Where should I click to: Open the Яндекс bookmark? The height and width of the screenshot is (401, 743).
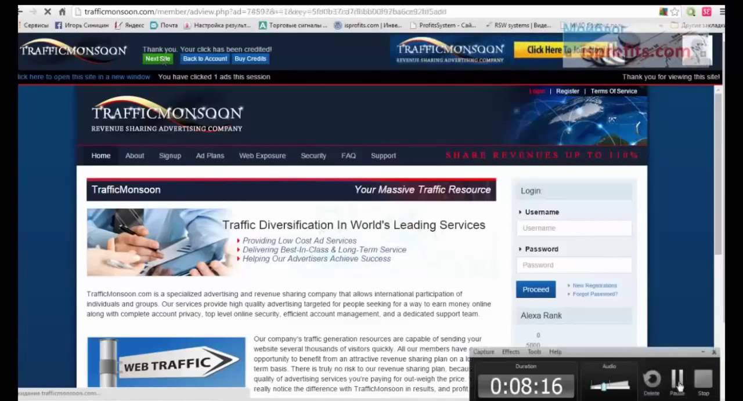pyautogui.click(x=129, y=25)
